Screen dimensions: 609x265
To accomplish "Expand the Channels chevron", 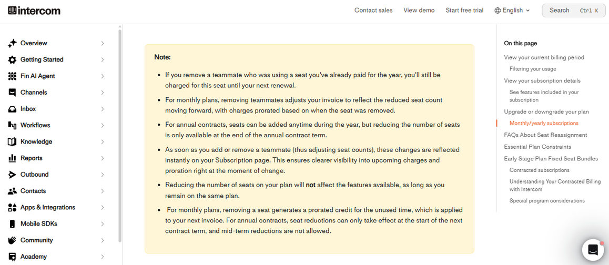I will pos(103,93).
